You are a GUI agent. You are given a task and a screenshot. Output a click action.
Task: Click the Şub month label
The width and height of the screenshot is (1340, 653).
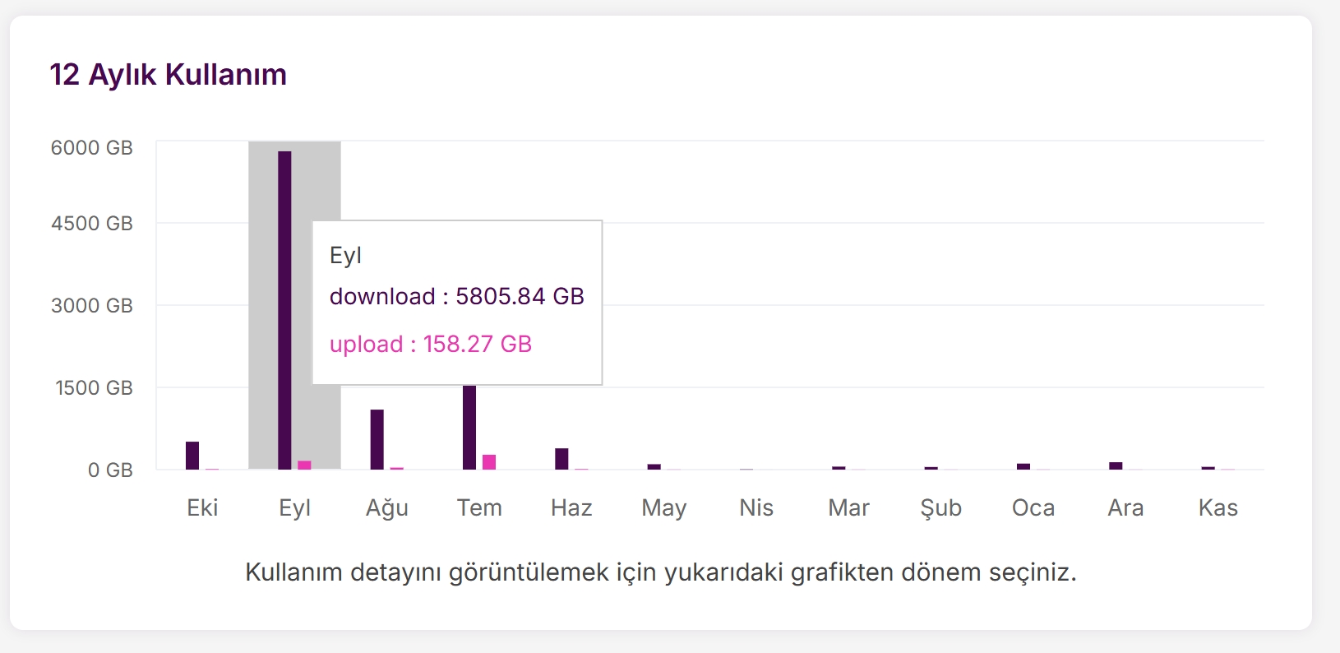[x=940, y=507]
